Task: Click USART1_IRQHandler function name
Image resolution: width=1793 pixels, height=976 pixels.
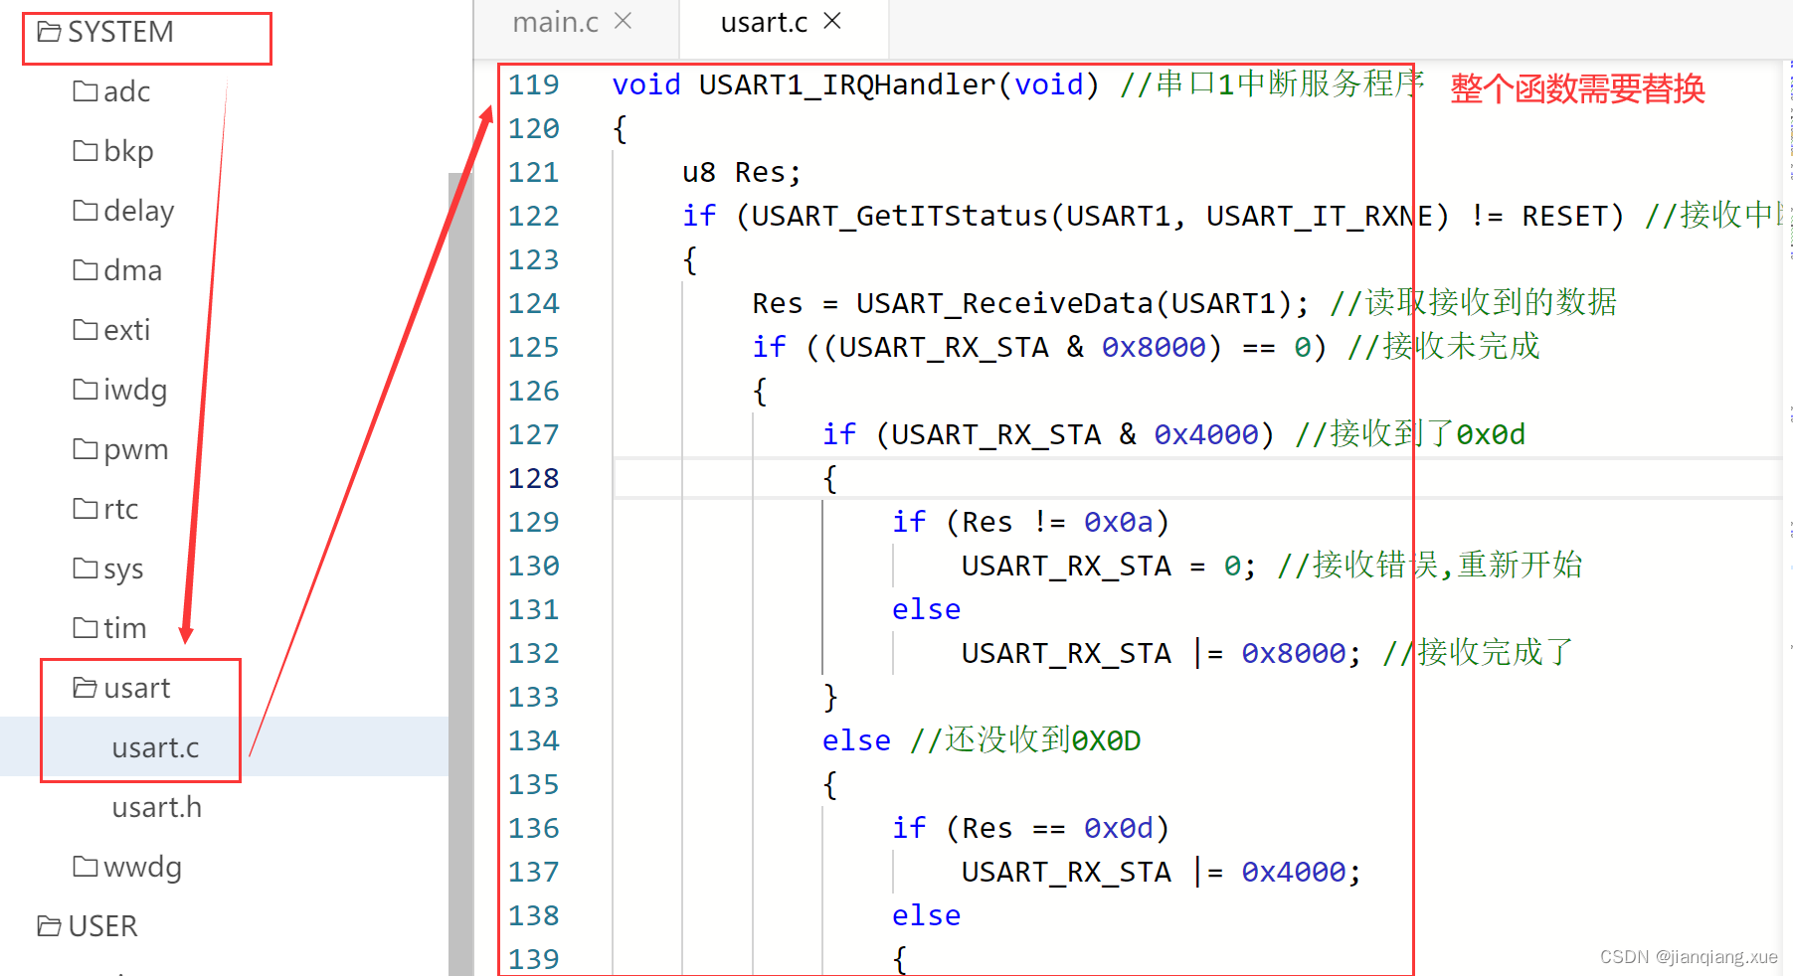Action: tap(847, 85)
